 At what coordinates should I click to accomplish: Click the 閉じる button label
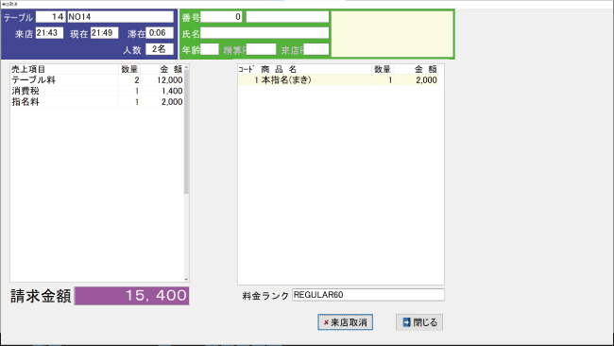pos(425,322)
